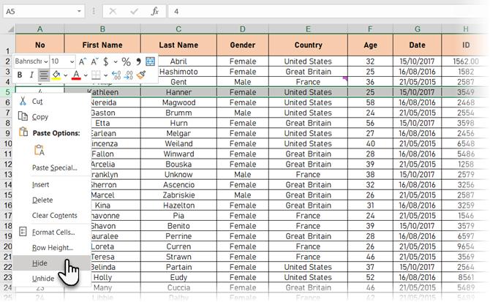Screen dimensions: 490x302
Task: Click the First Name header cell
Action: coord(102,45)
